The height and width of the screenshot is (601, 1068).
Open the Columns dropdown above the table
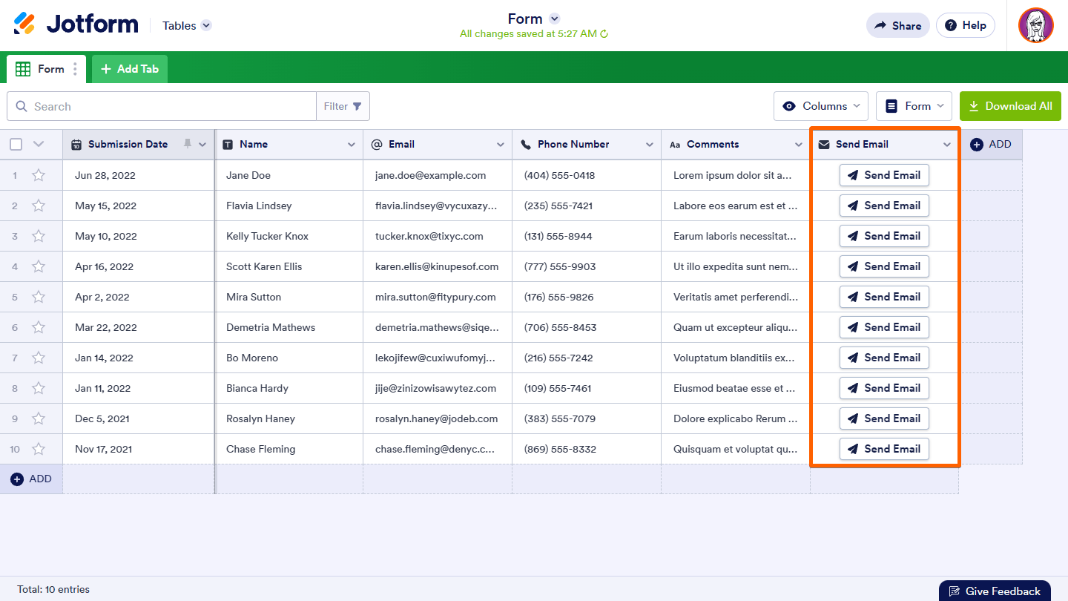[x=820, y=105]
